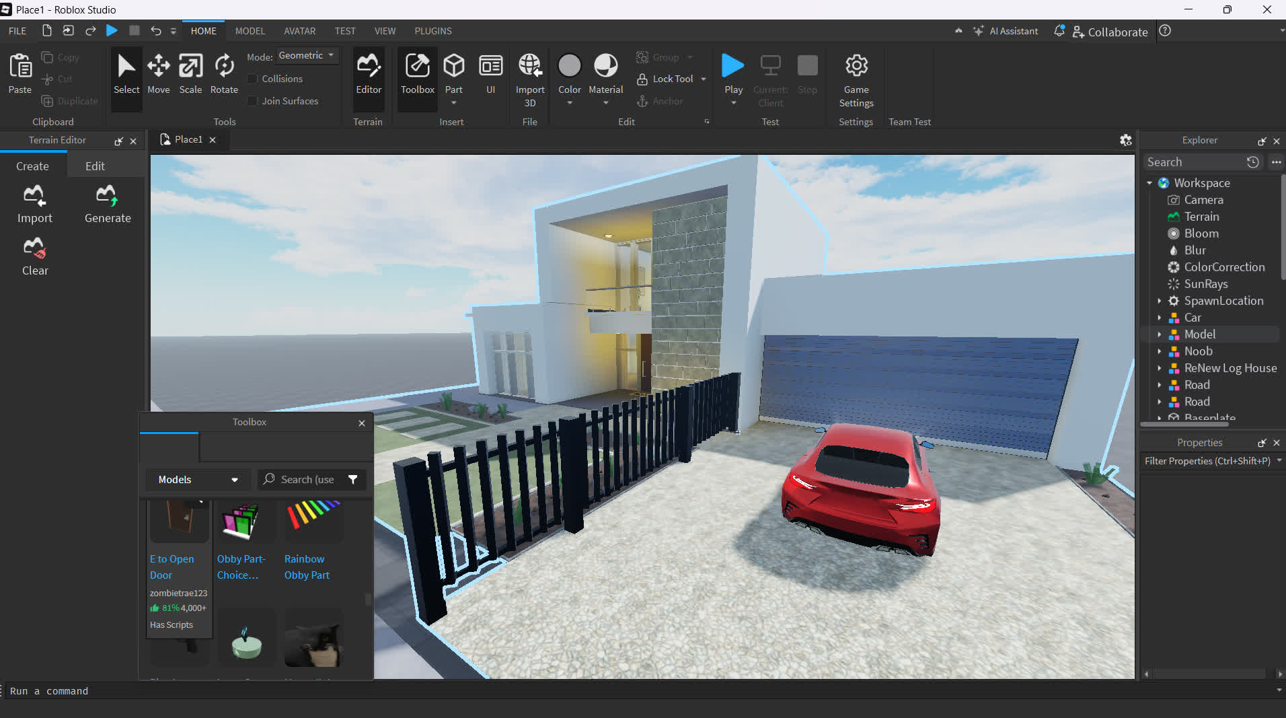Open the Geometric mode dropdown
Screen dimensions: 1286x718
pos(306,56)
